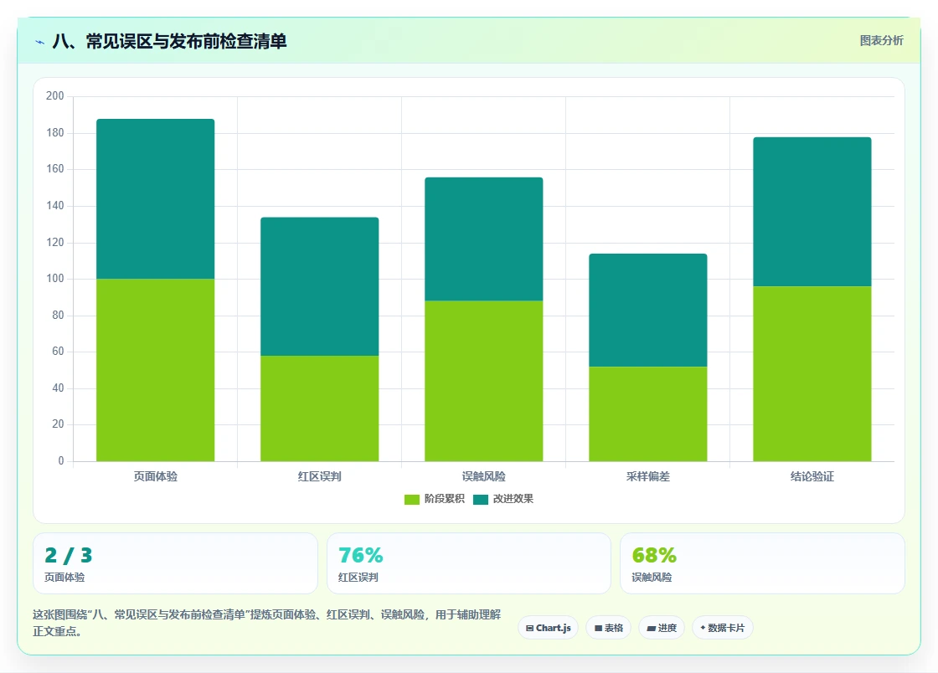938x673 pixels.
Task: Click the 表格 tag chip
Action: [x=608, y=628]
